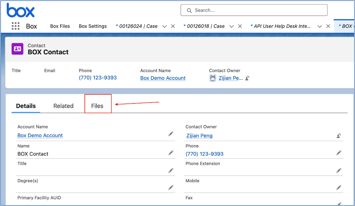The width and height of the screenshot is (355, 206).
Task: Click the Box app name label
Action: (31, 26)
